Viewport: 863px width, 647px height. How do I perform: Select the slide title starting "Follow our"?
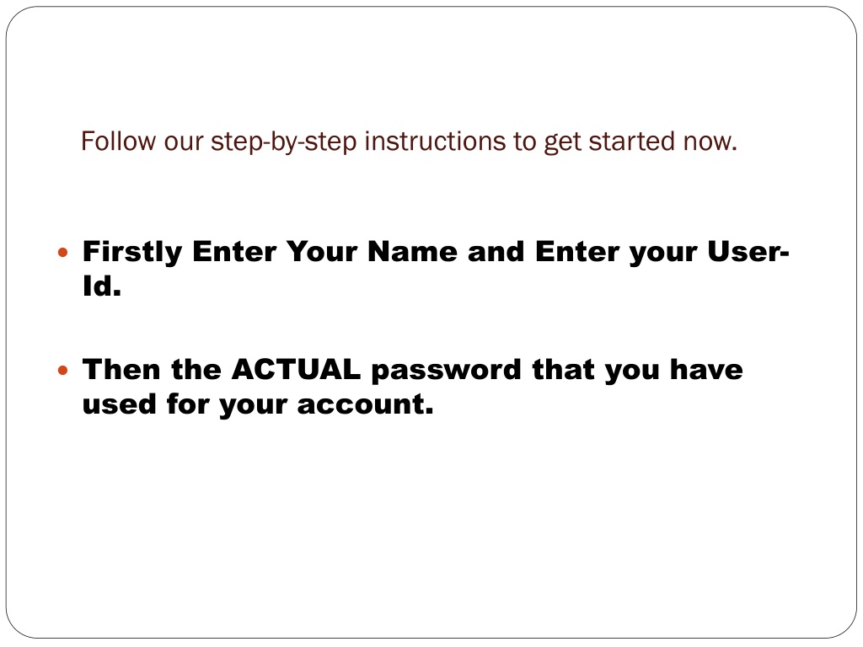[x=409, y=142]
